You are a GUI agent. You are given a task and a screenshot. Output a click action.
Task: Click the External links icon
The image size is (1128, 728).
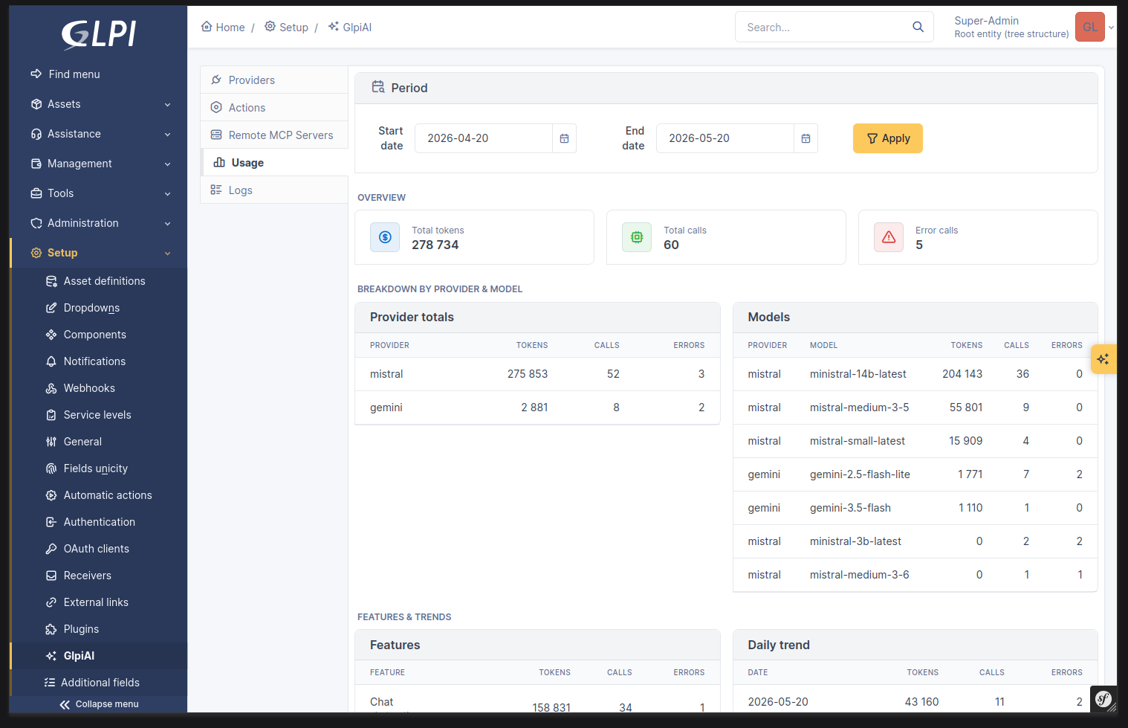(51, 602)
